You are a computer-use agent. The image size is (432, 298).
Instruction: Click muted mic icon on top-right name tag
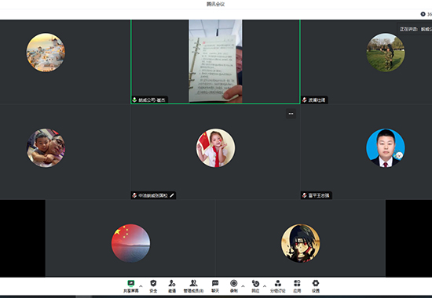click(305, 100)
